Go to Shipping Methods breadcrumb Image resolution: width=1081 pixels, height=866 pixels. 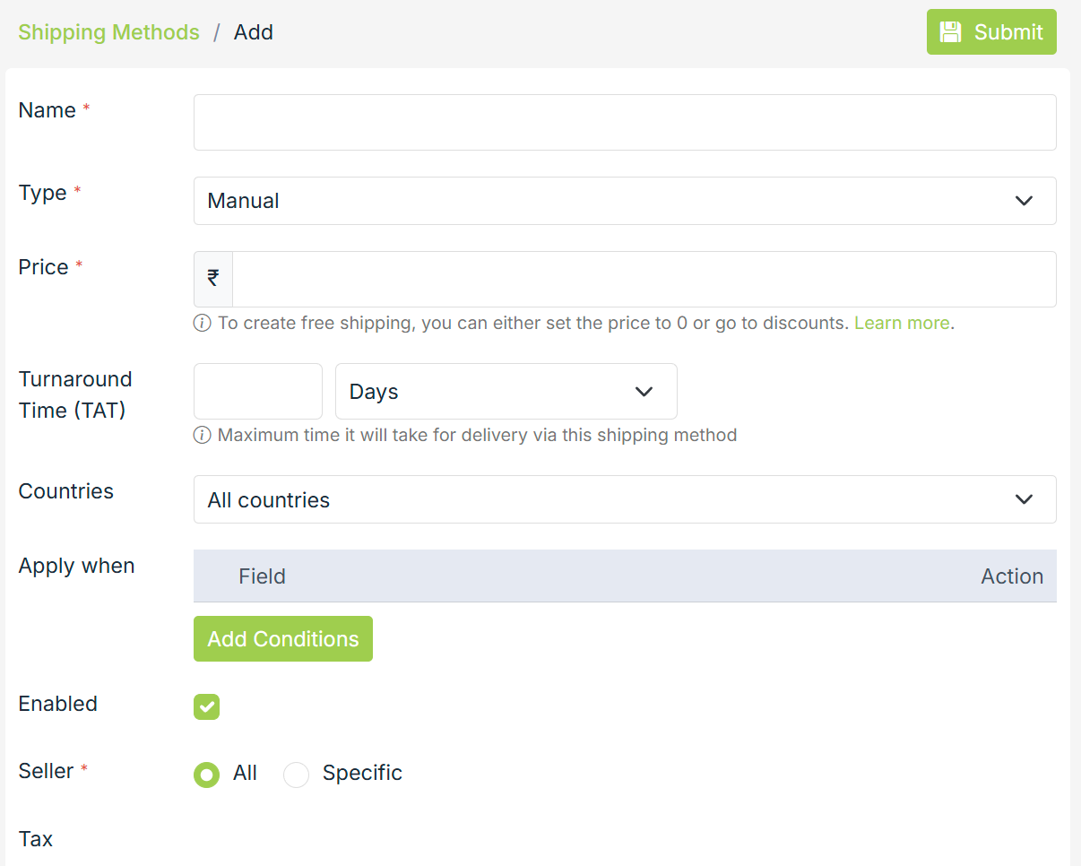[109, 32]
